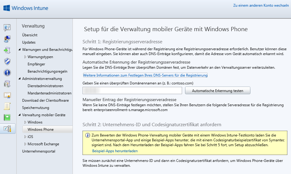Focus the verified domain name input field
This screenshot has width=291, height=174.
tap(132, 90)
